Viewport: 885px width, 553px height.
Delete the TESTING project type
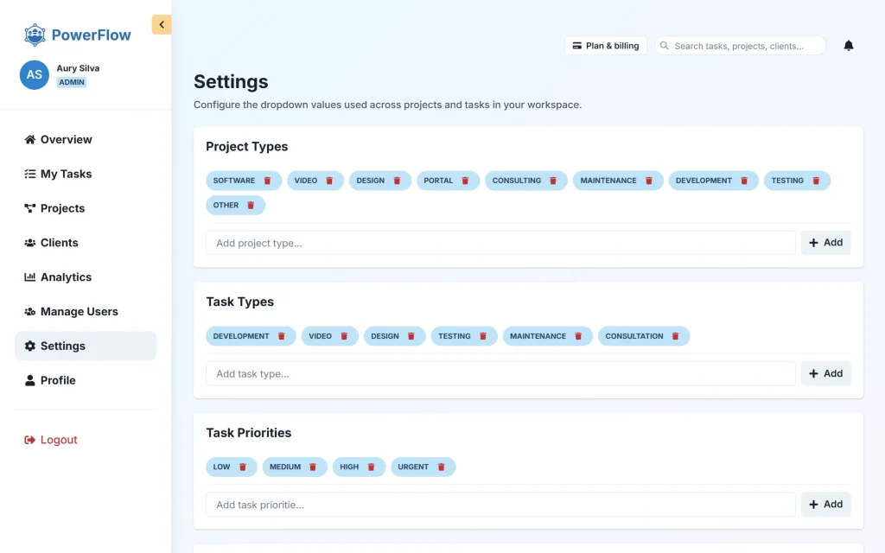[816, 181]
